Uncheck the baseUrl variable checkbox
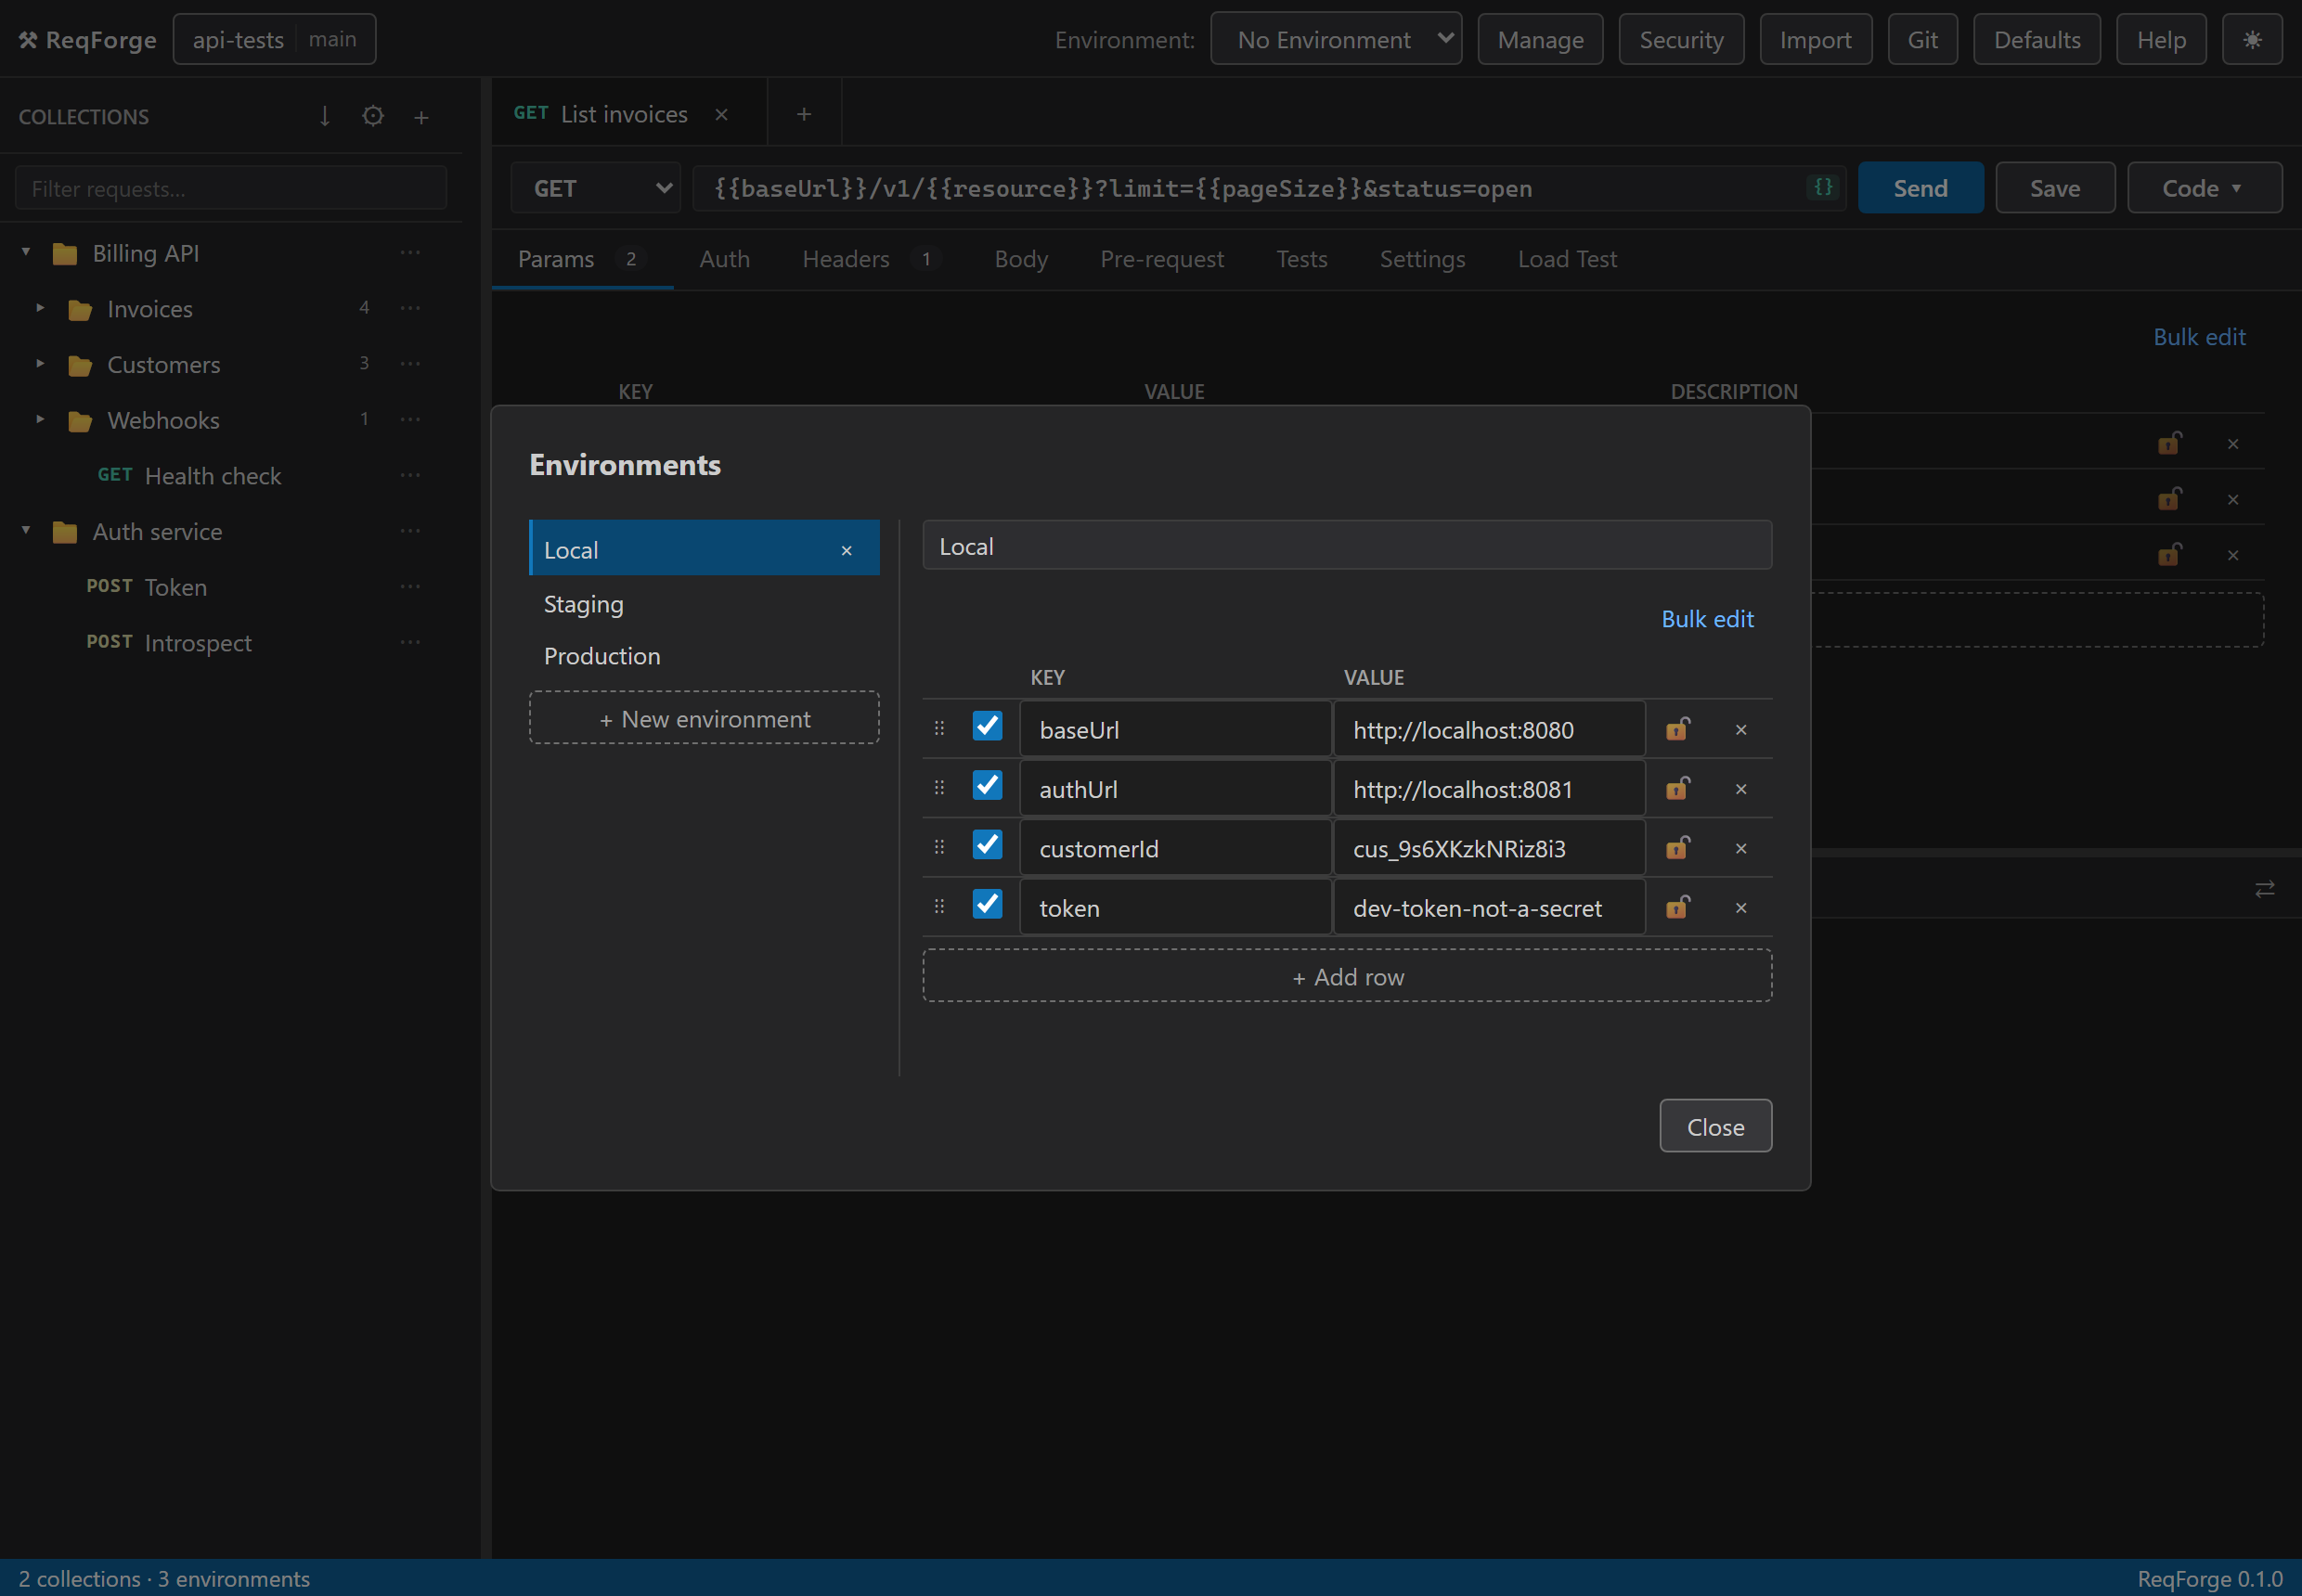The image size is (2302, 1596). [x=988, y=725]
